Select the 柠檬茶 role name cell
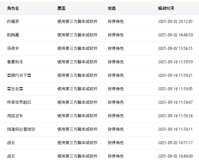The image size is (199, 163). point(13,22)
